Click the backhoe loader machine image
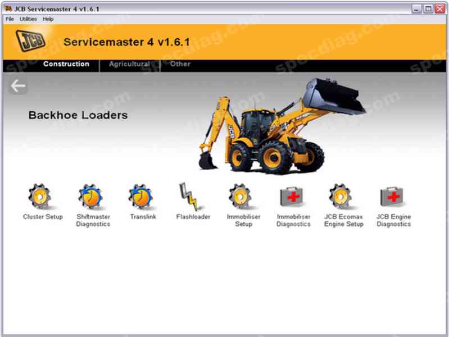 point(282,126)
